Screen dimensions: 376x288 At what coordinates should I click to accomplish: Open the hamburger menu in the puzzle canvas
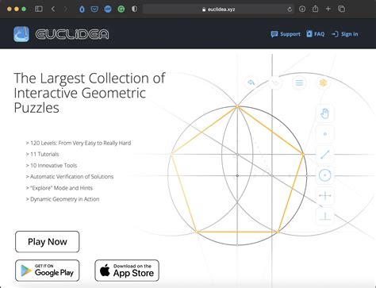pyautogui.click(x=299, y=83)
